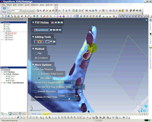The width and height of the screenshot is (152, 122).
Task: Open the Color Bar side panel tab
Action: (150, 38)
